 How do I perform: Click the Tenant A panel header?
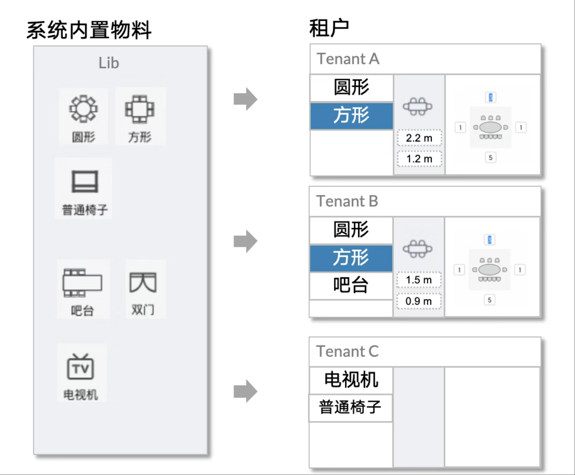(425, 59)
